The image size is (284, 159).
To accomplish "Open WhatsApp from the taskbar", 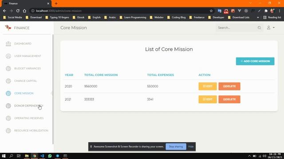I will [x=50, y=156].
